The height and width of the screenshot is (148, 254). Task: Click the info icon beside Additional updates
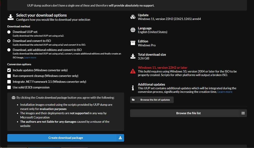point(133,88)
